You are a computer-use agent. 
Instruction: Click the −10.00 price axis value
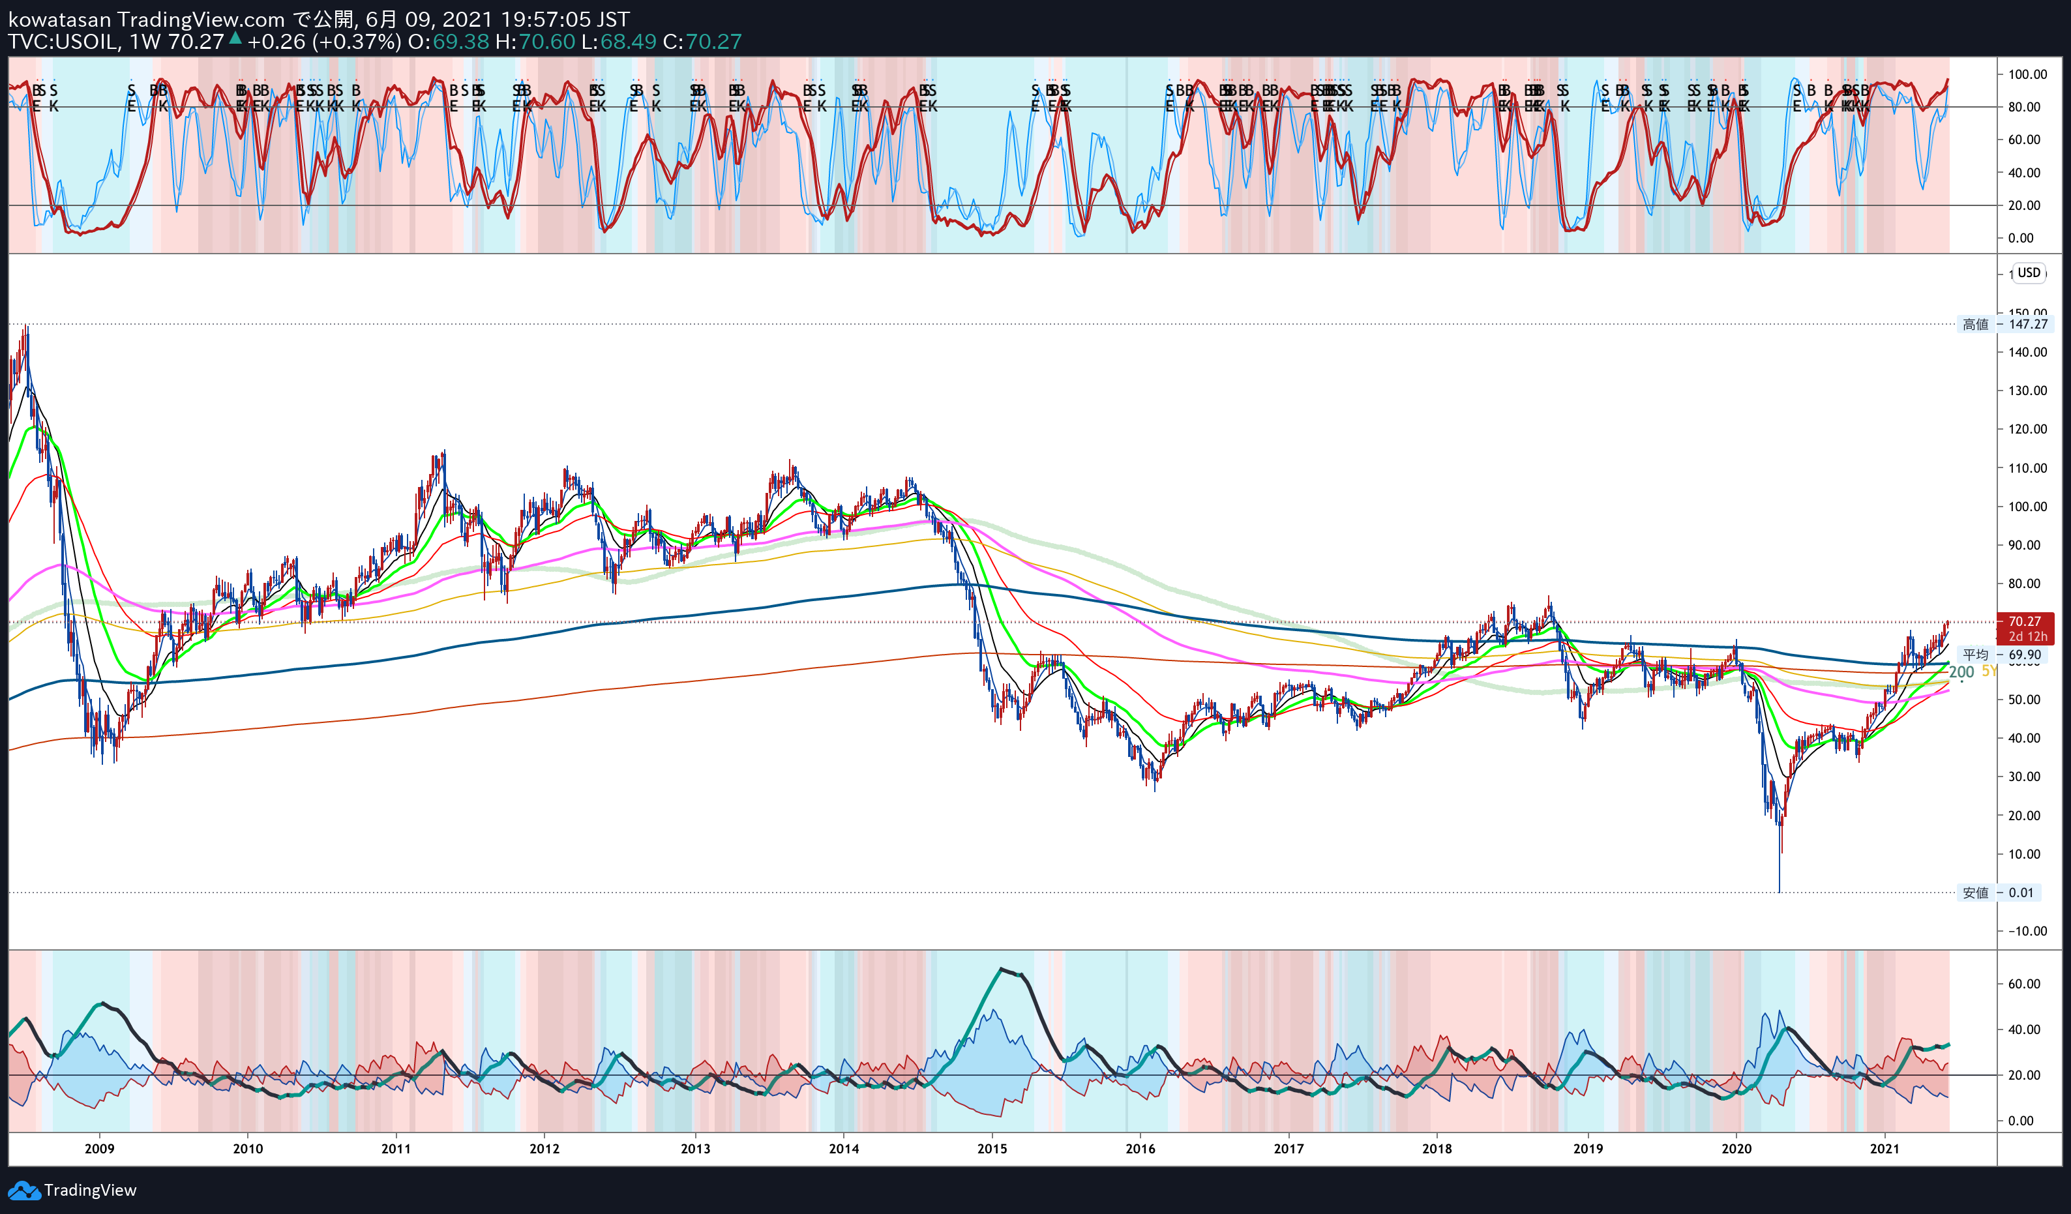[2027, 931]
